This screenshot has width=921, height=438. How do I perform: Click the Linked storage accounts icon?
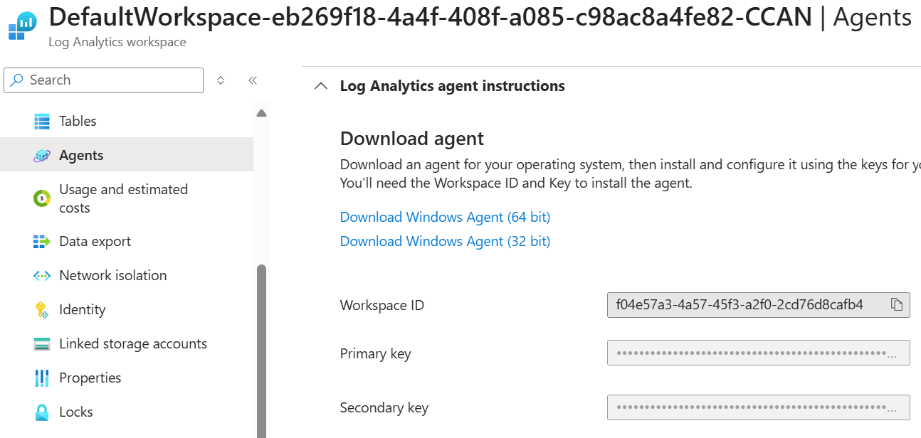tap(42, 344)
